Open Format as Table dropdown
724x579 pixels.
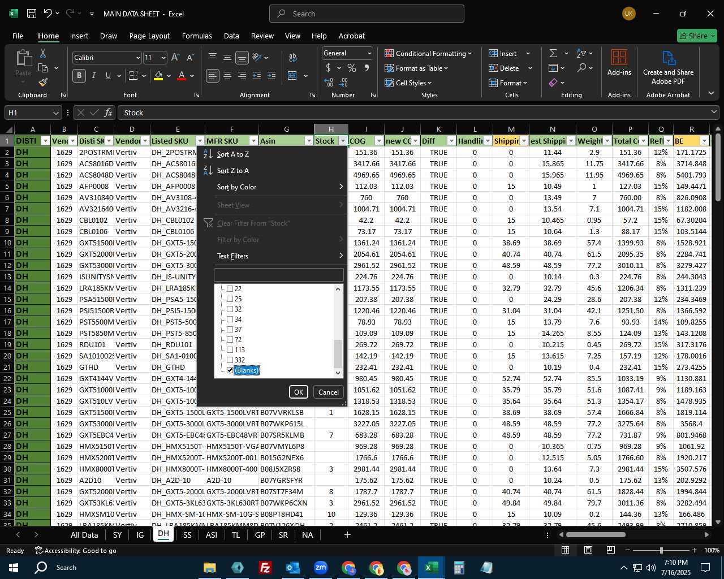(x=416, y=68)
